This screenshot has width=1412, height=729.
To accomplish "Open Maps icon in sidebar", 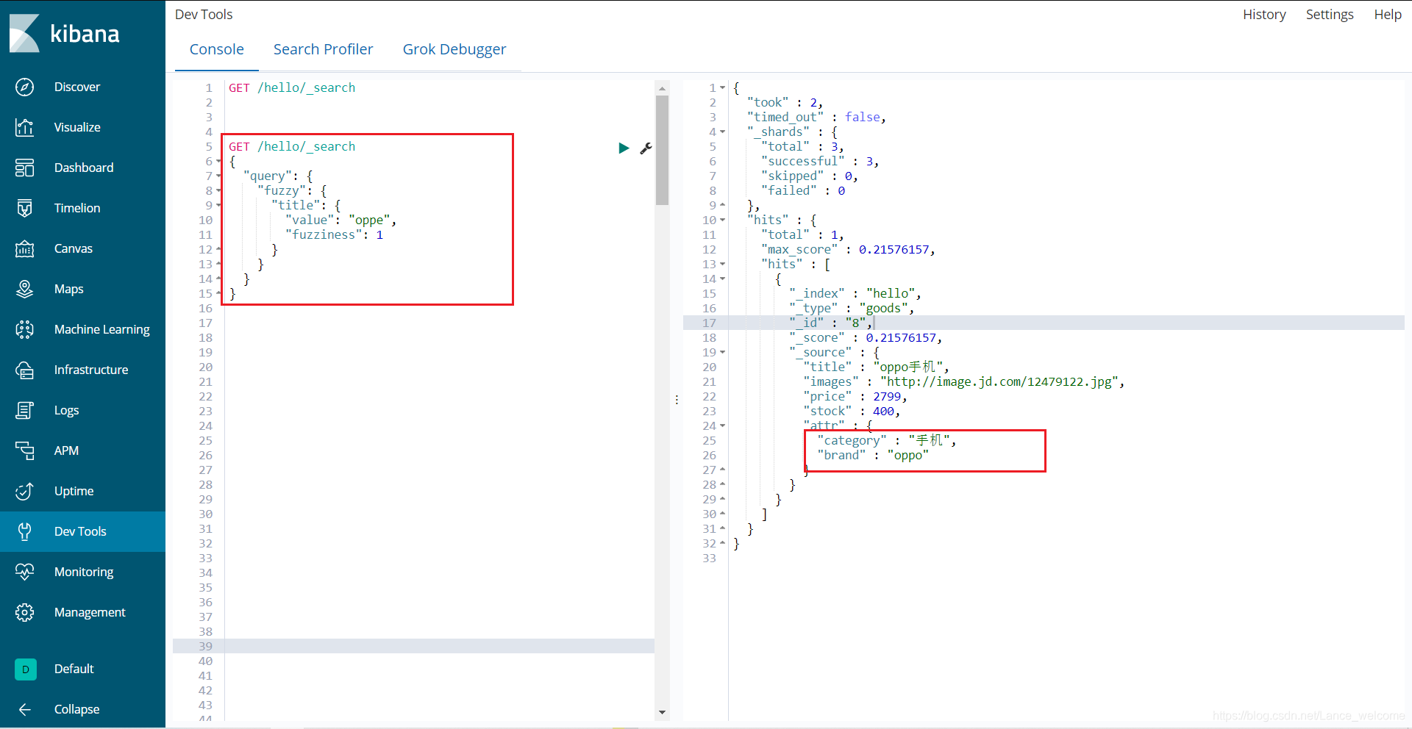I will click(24, 289).
